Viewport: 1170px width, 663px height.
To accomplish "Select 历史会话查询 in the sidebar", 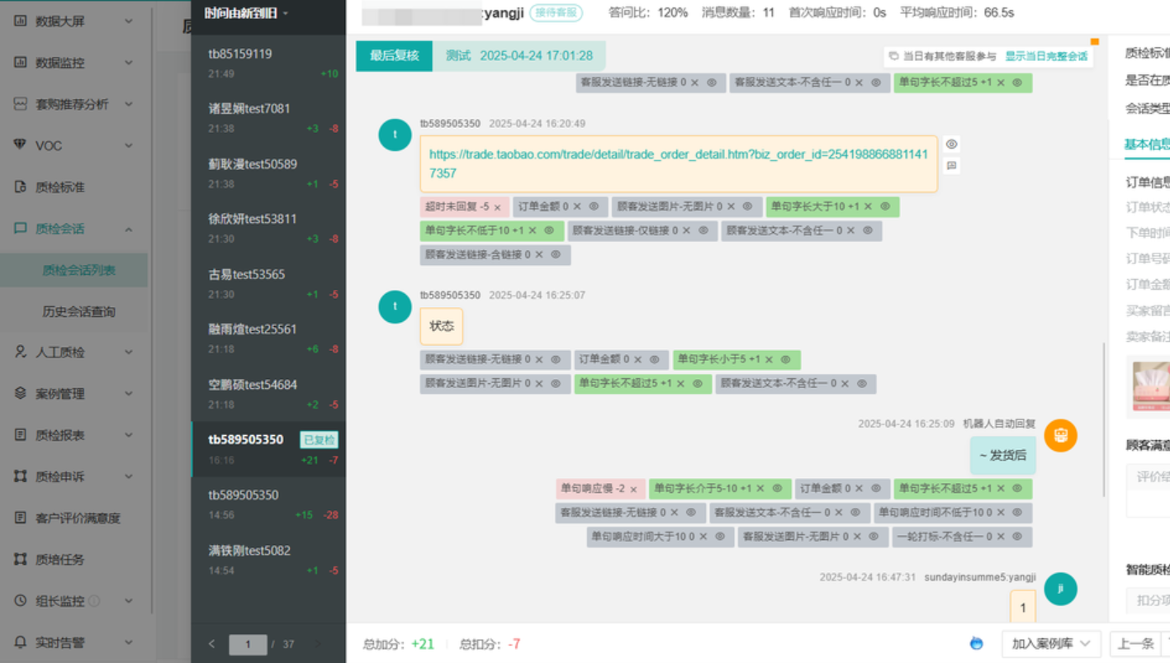I will pos(78,311).
